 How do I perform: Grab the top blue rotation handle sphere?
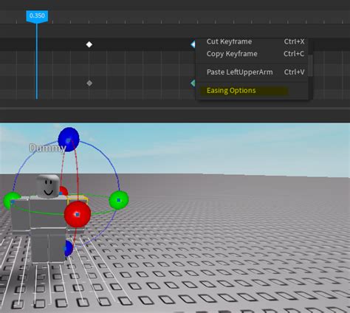point(69,140)
